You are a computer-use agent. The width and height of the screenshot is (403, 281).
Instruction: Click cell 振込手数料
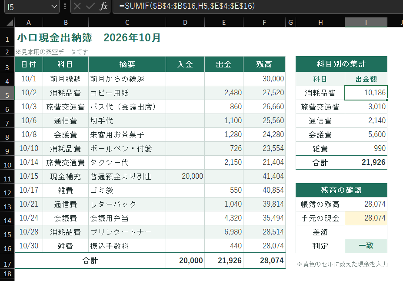[x=127, y=245]
